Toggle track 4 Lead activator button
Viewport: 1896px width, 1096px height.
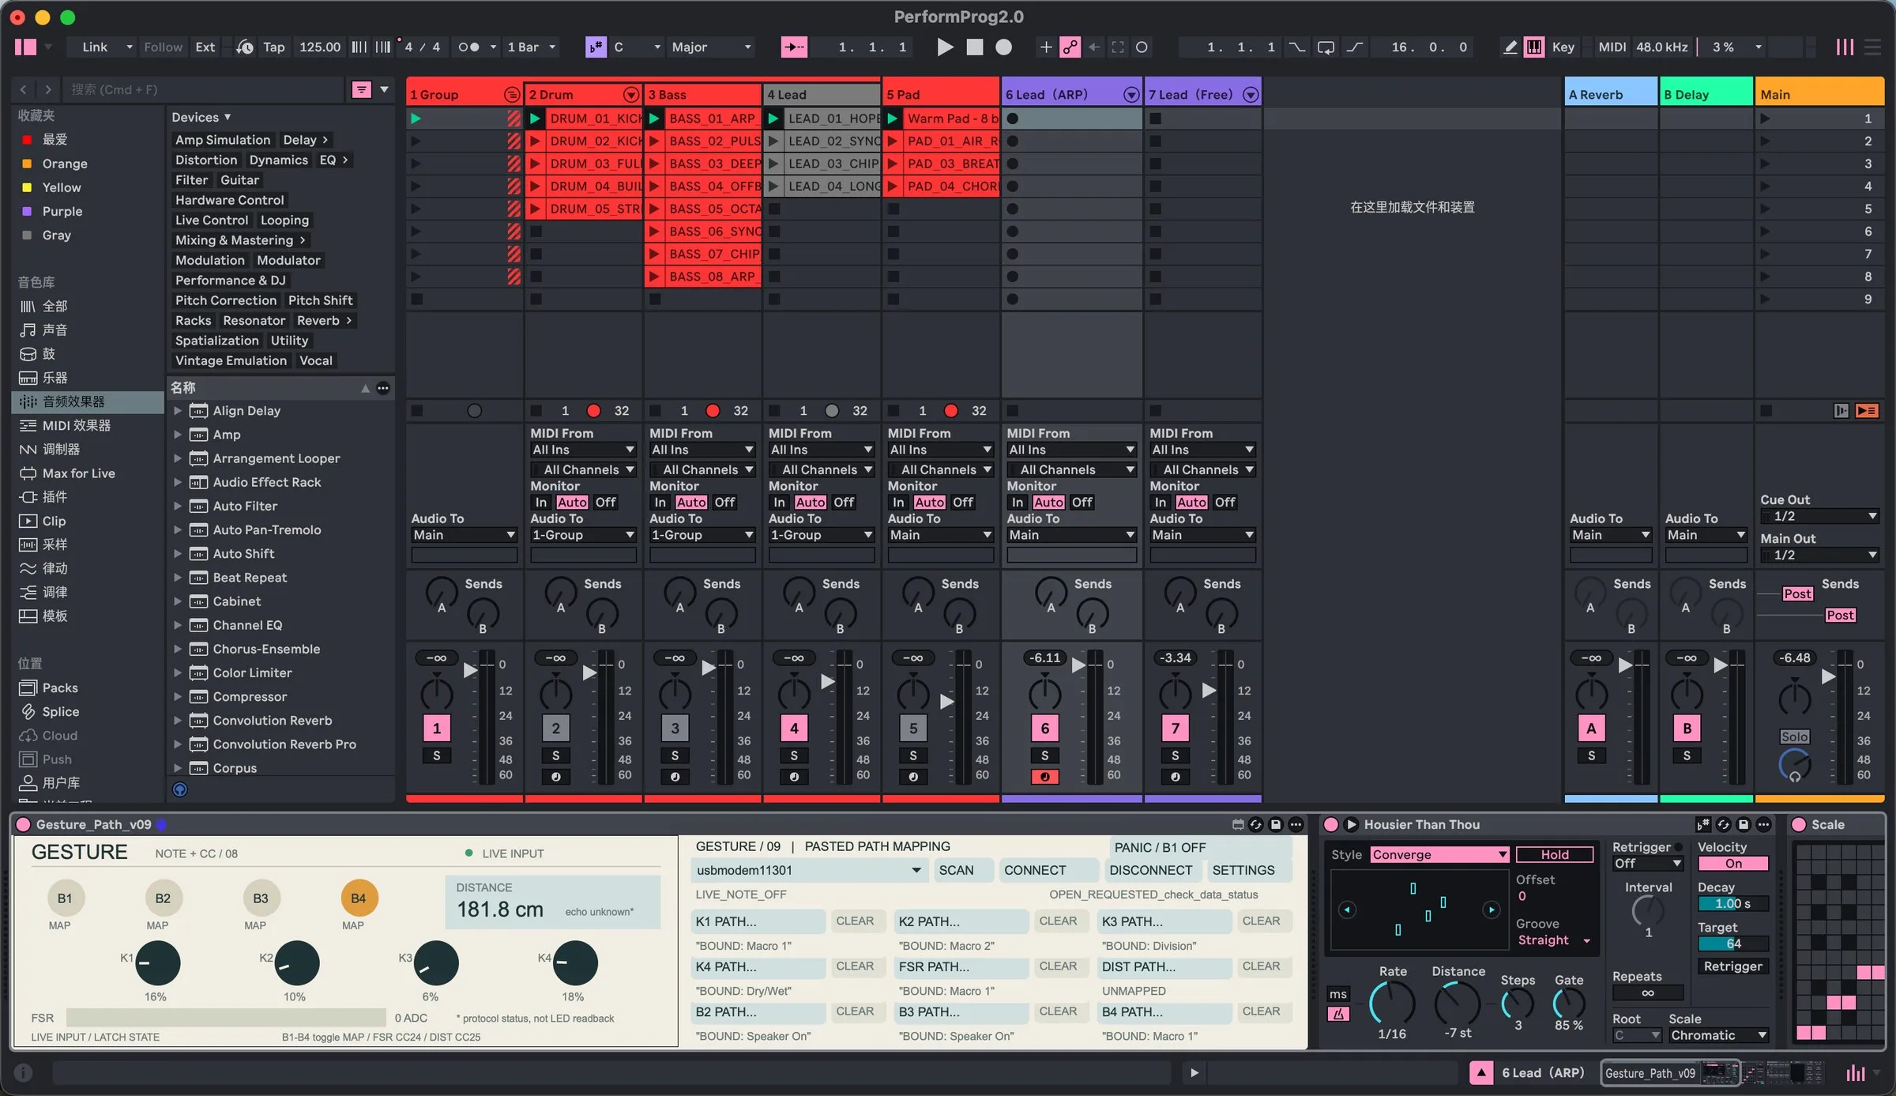tap(794, 729)
